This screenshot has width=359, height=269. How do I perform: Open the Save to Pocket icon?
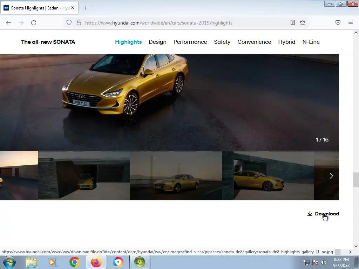338,22
